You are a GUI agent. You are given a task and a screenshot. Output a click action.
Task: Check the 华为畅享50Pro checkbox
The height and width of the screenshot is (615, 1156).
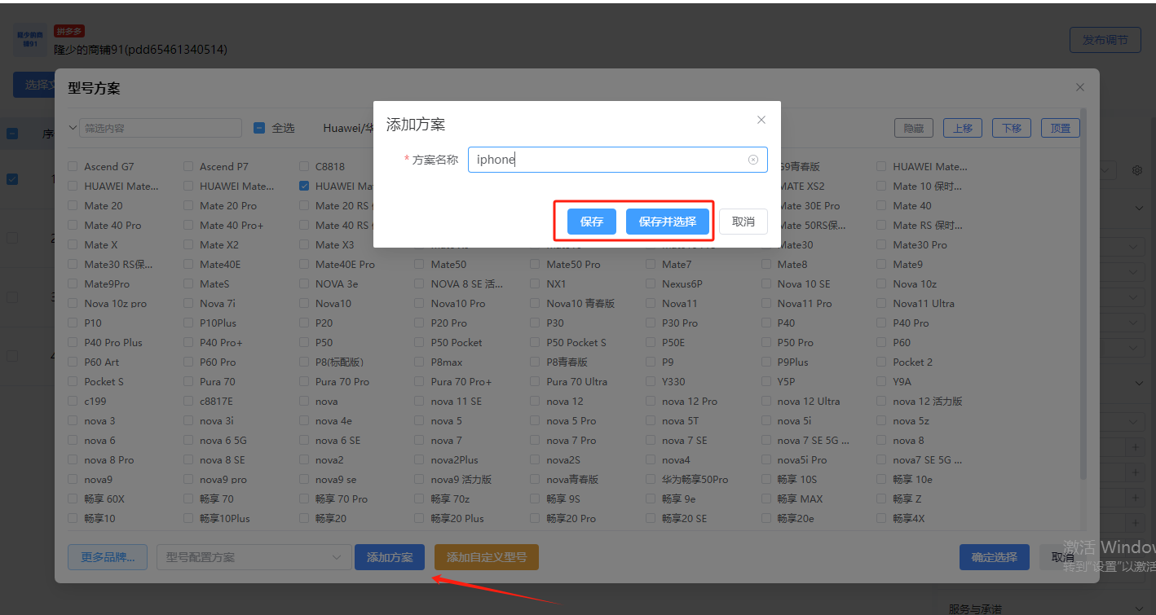pyautogui.click(x=651, y=480)
